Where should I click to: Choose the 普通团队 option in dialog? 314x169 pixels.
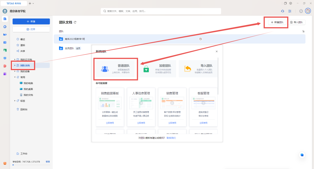tap(115, 69)
